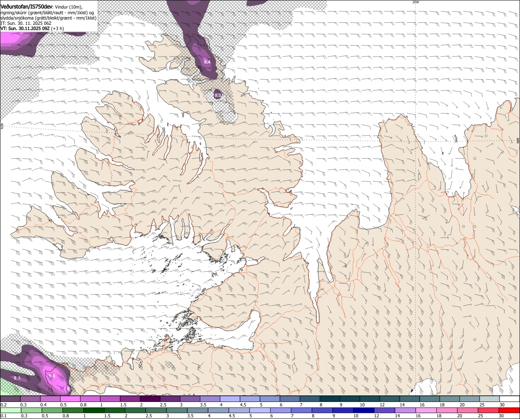Viewport: 520px width, 419px height.
Task: Select the 1.5 purple swatch in the top legend row
Action: [130, 399]
